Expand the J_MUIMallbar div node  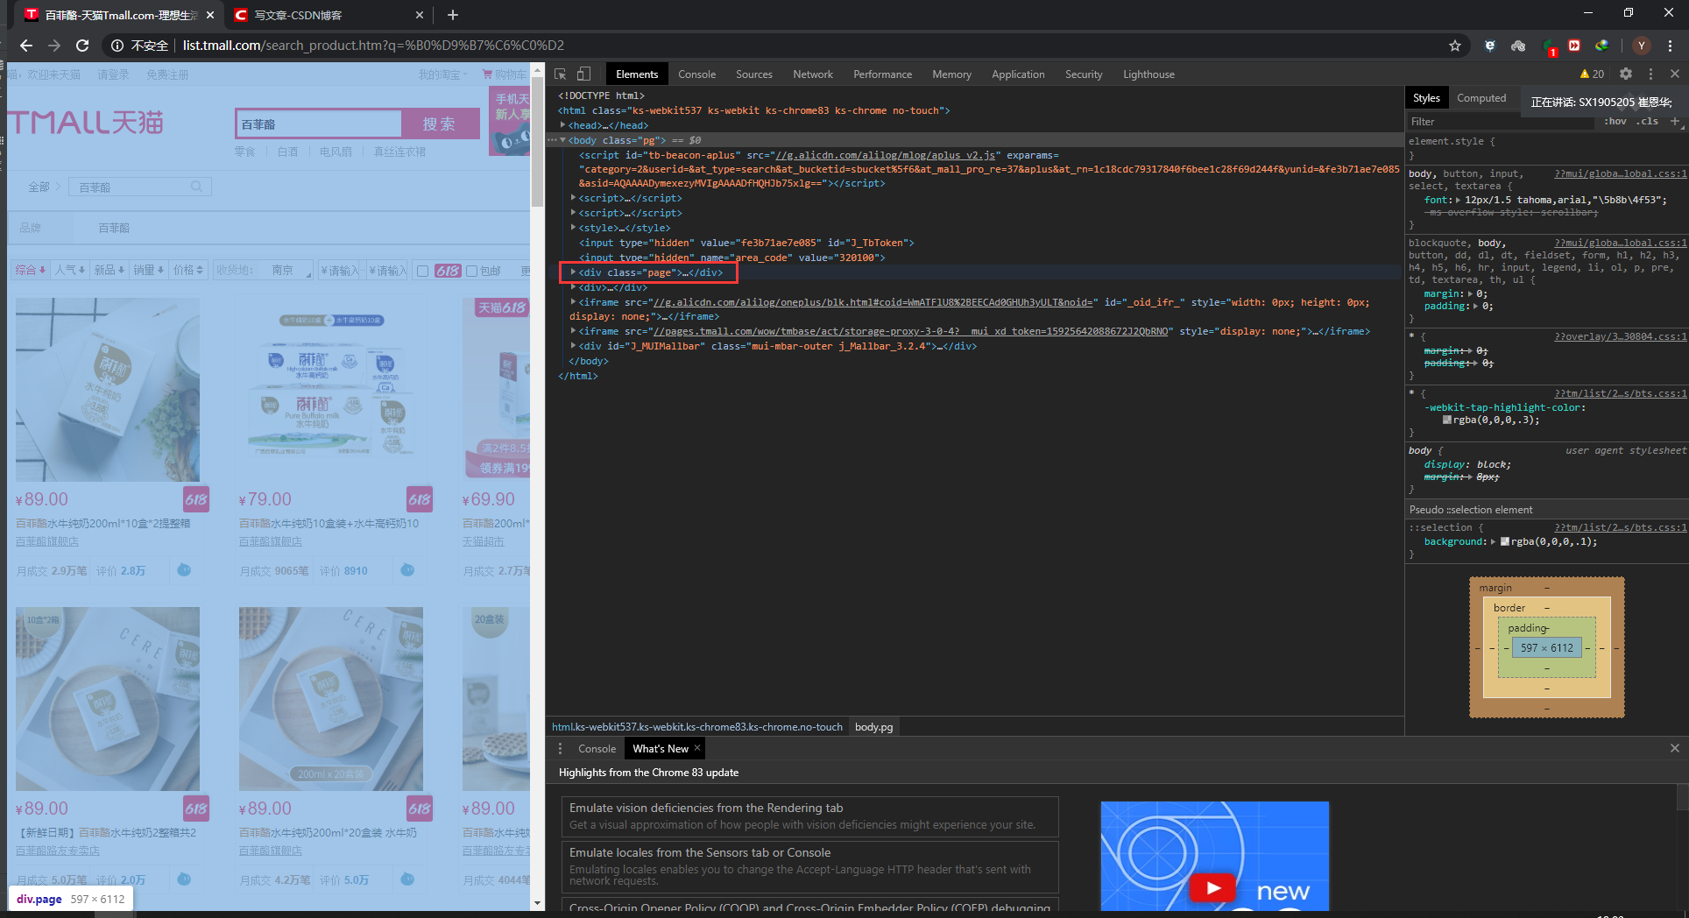(574, 346)
